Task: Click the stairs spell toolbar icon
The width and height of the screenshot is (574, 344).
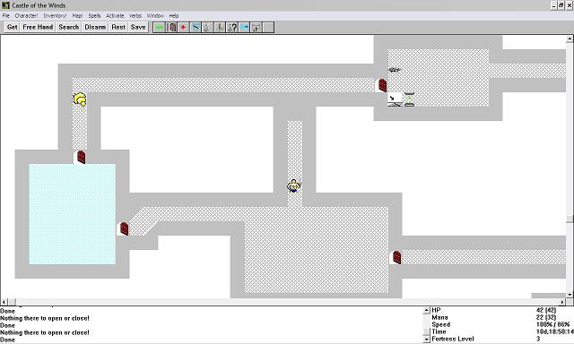Action: point(257,27)
